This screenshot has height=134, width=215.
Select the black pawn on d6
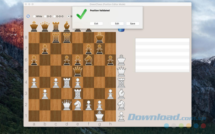67,60
